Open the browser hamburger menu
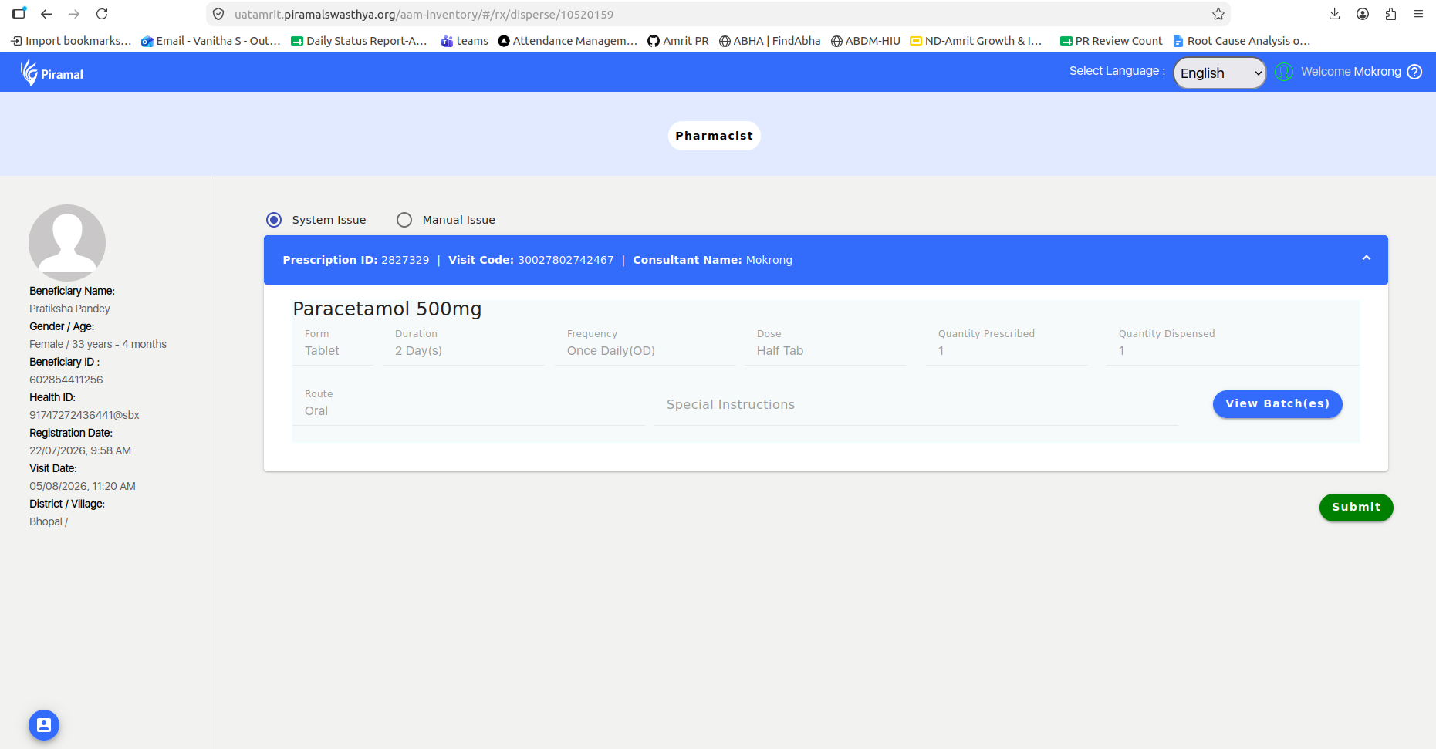1436x749 pixels. [1418, 14]
